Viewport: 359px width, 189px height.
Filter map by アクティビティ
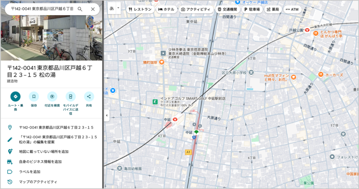pos(196,9)
